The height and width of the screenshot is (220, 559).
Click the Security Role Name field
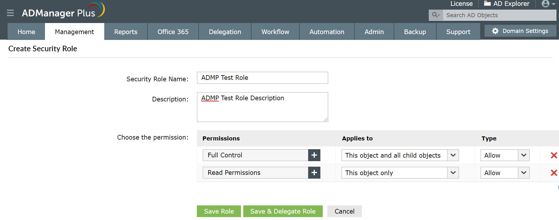262,78
